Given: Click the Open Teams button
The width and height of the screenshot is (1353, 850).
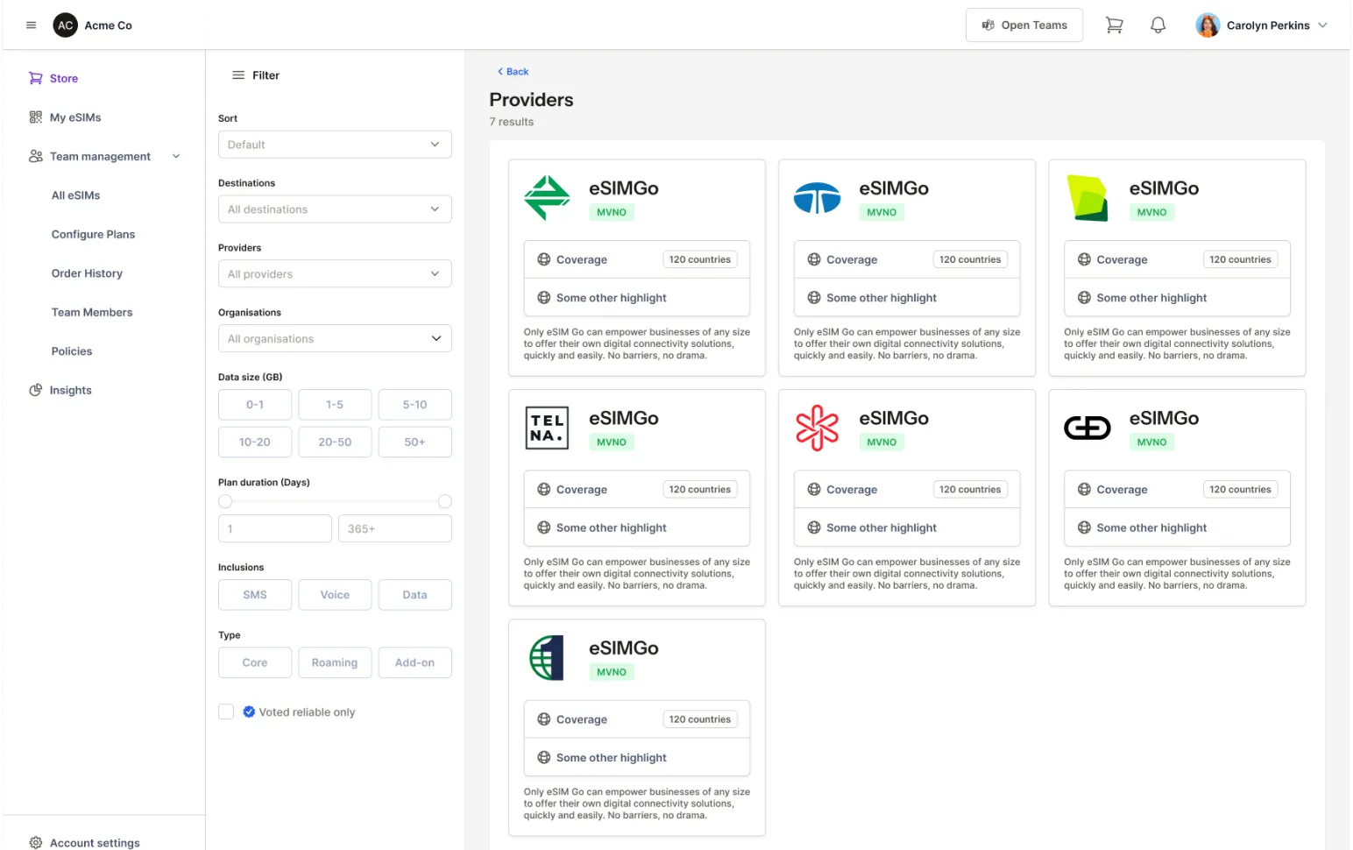Looking at the screenshot, I should pyautogui.click(x=1024, y=25).
